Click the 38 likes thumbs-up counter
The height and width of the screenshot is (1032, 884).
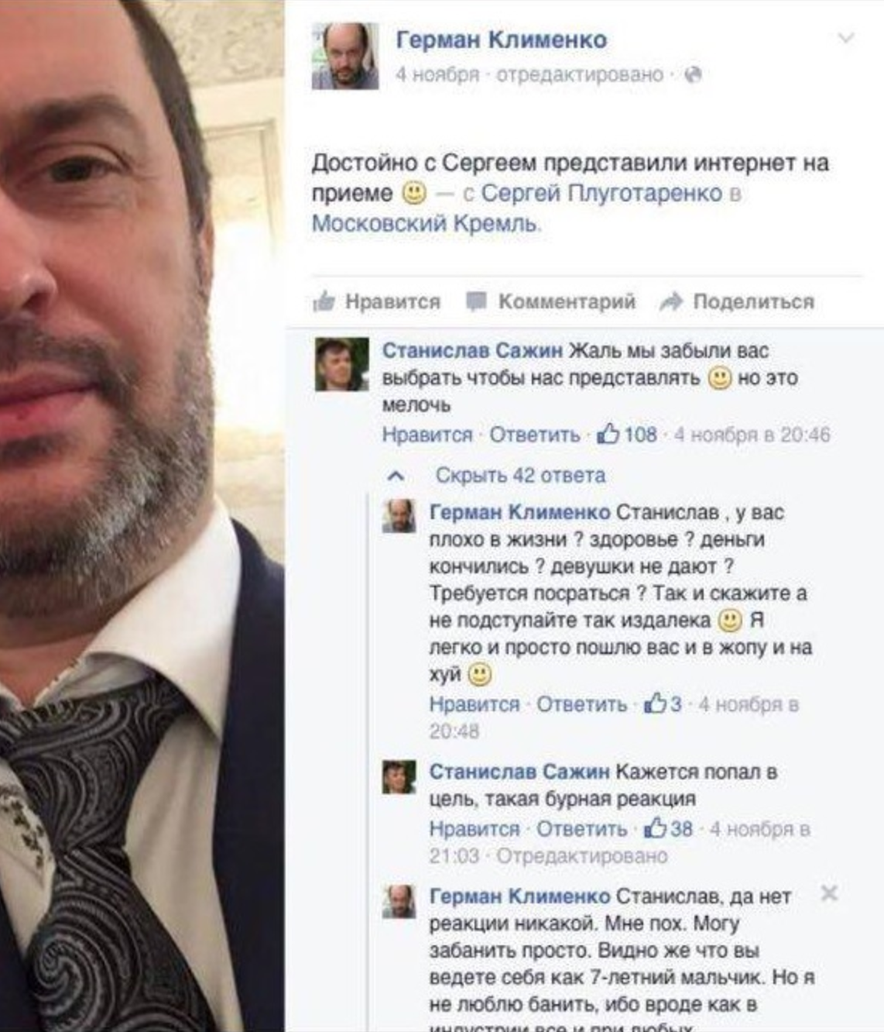(x=669, y=828)
